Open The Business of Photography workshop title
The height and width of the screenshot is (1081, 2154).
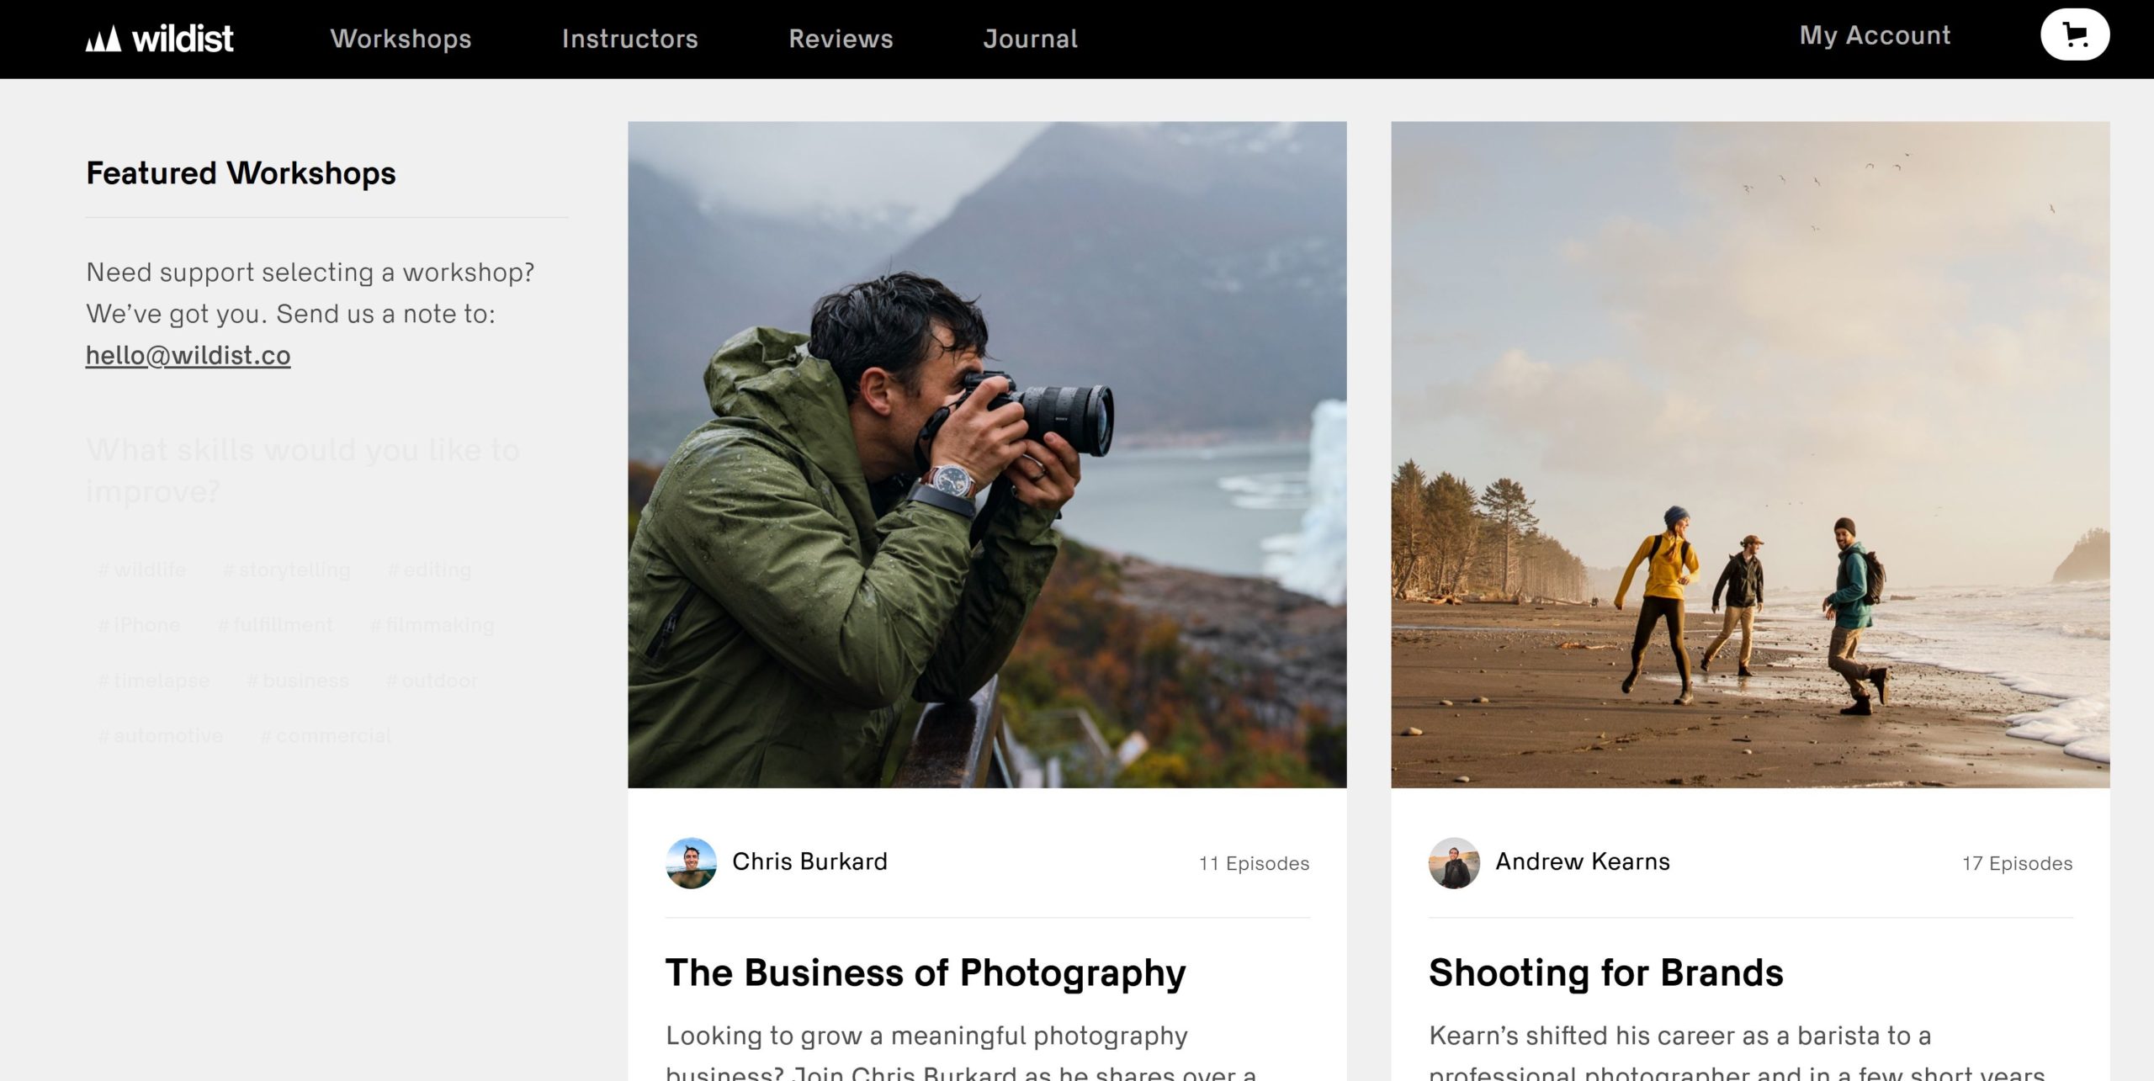(926, 973)
